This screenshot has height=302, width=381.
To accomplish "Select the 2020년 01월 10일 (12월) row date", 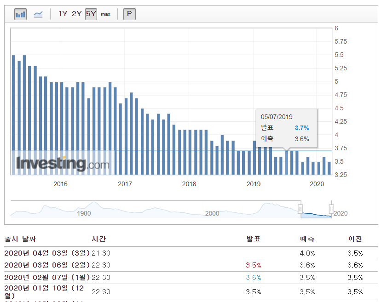I will (x=44, y=291).
